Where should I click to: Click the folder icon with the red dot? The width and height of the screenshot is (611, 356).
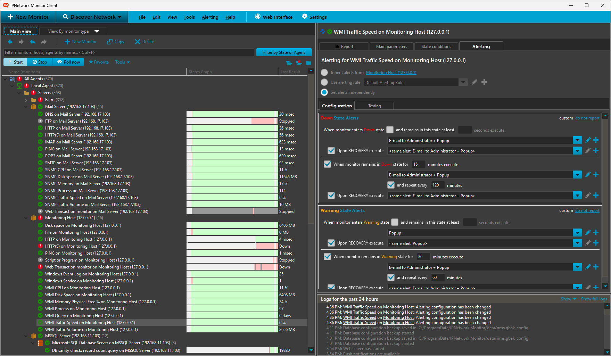point(299,63)
